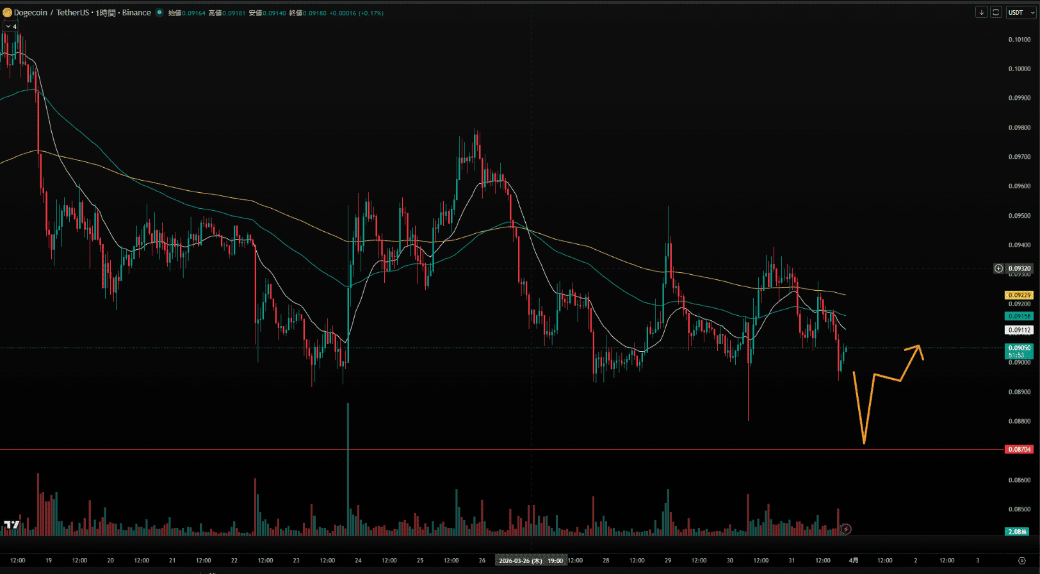Viewport: 1040px width, 574px height.
Task: Click the red 0.08704 price line label
Action: (x=1019, y=450)
